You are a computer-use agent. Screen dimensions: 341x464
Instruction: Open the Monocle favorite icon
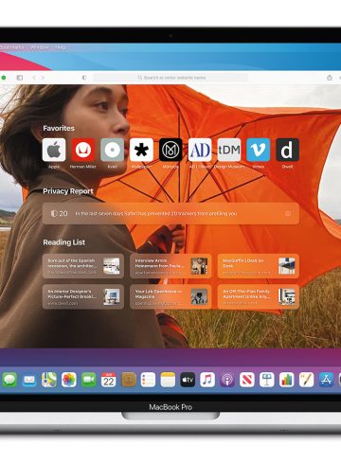(x=170, y=150)
